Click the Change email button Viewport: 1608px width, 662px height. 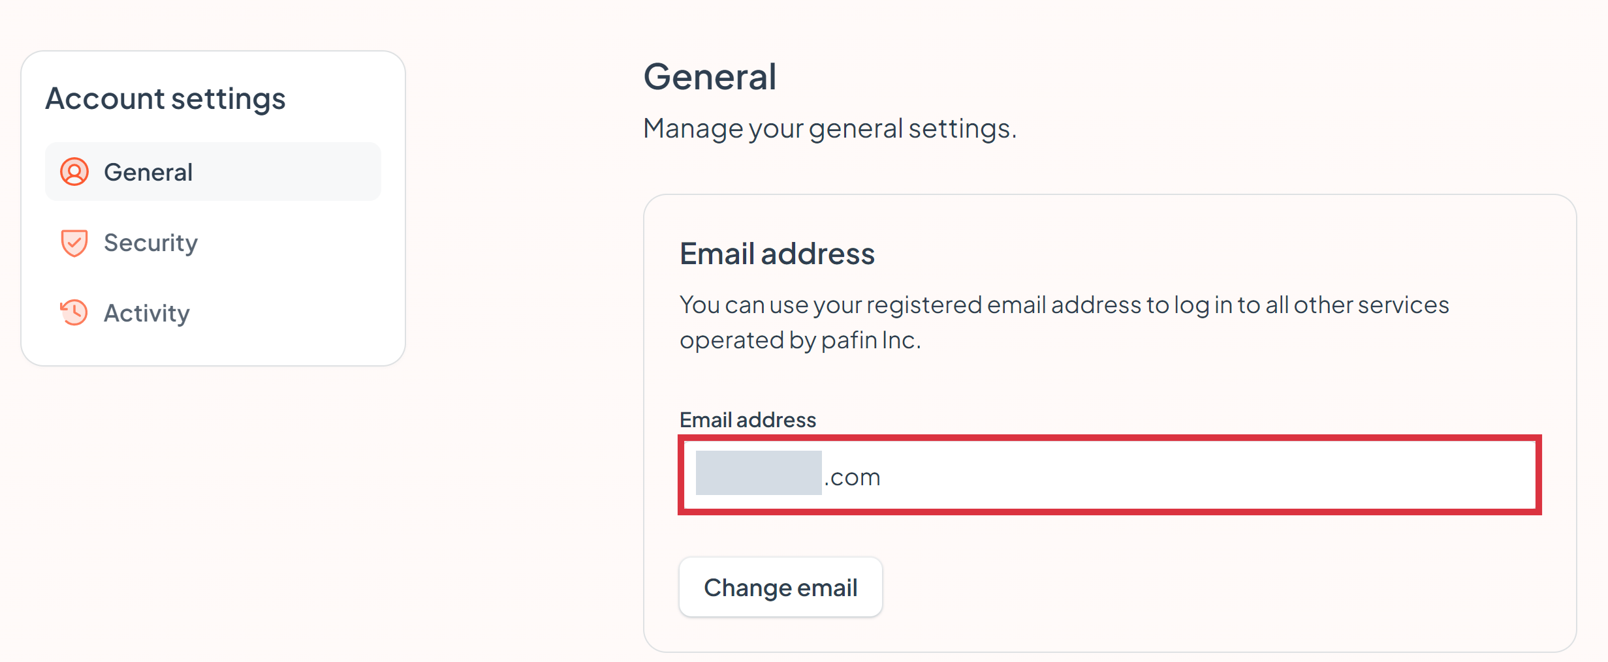[781, 587]
